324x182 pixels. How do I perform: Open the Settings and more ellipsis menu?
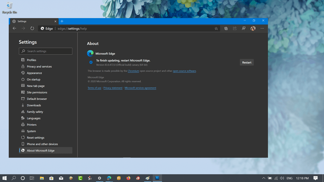point(262,28)
